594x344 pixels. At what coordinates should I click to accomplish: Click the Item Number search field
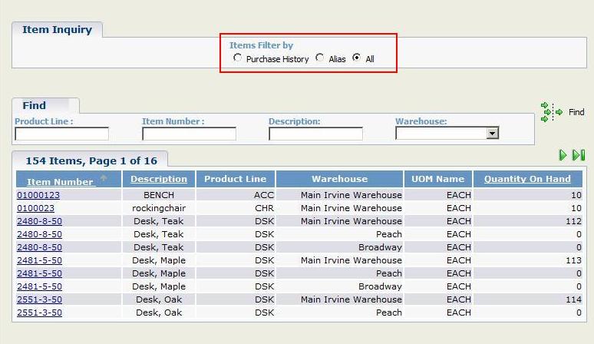[189, 134]
